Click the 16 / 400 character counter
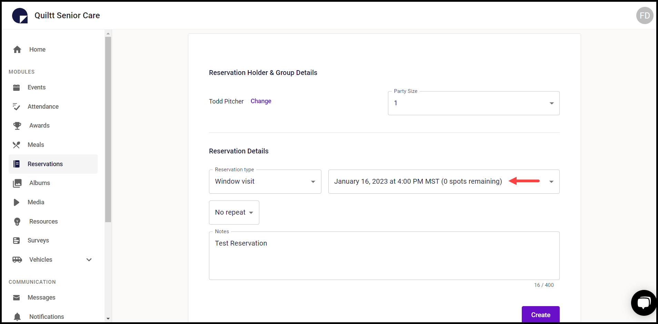This screenshot has height=324, width=658. click(544, 285)
